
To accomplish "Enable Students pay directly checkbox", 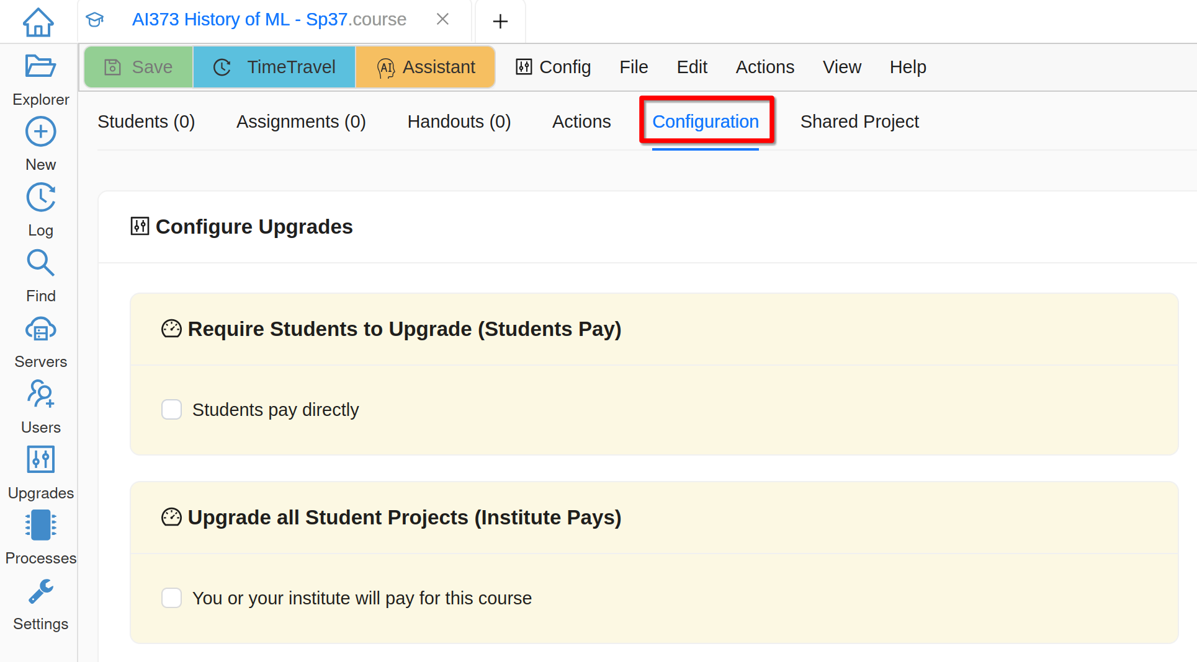I will coord(171,410).
